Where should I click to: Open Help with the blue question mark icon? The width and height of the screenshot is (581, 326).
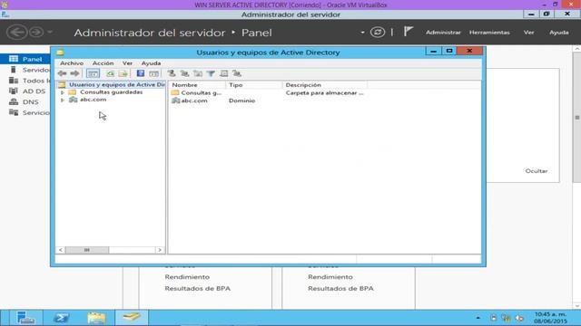(141, 73)
